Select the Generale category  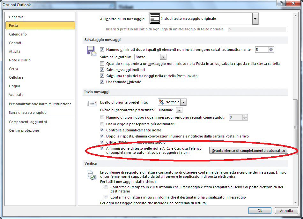coord(40,17)
